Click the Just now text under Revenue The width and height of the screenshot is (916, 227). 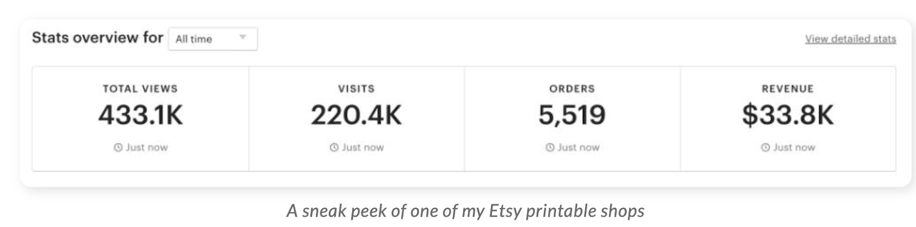(x=794, y=148)
